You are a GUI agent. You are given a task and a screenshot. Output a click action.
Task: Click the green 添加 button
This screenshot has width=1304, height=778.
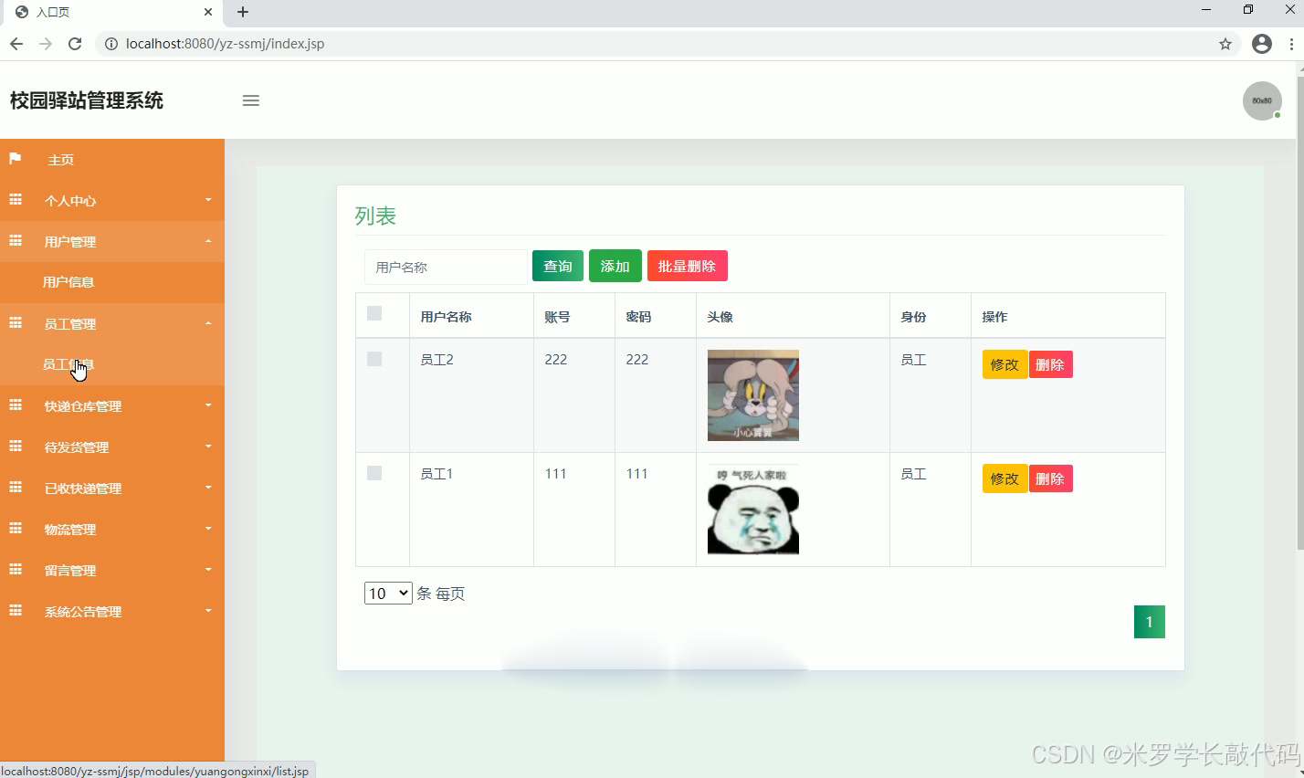pyautogui.click(x=615, y=266)
